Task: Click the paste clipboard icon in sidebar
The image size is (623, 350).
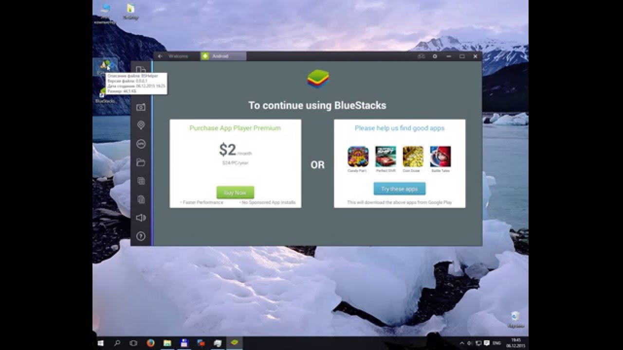Action: coord(141,199)
